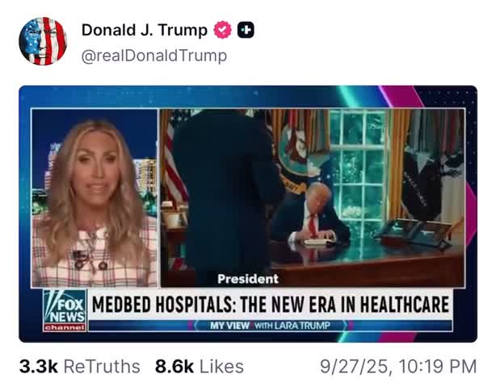Click the Oval Office video panel
The image size is (496, 387).
click(313, 198)
